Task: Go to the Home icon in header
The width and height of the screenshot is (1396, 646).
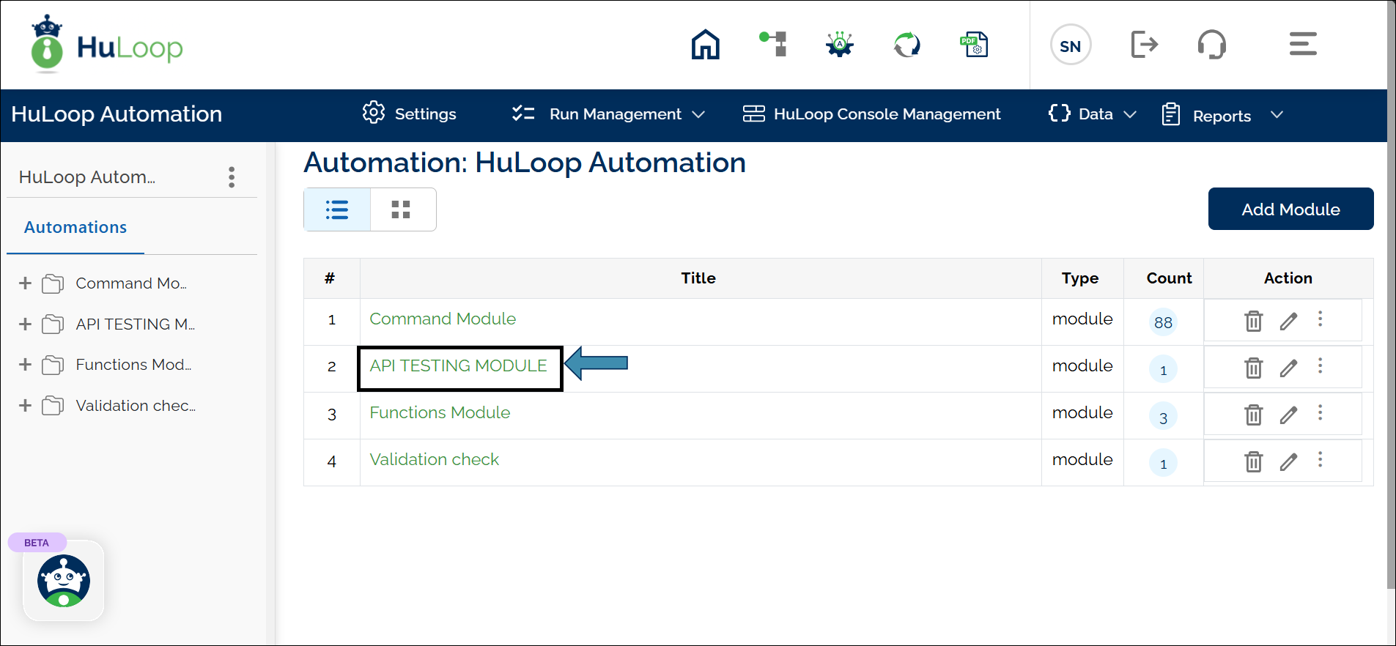Action: [x=705, y=45]
